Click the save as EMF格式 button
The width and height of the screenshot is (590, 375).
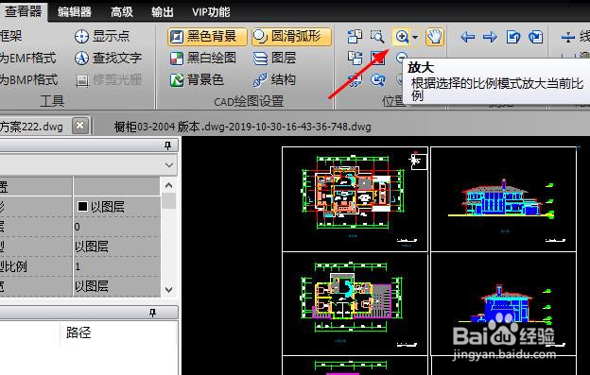point(27,58)
